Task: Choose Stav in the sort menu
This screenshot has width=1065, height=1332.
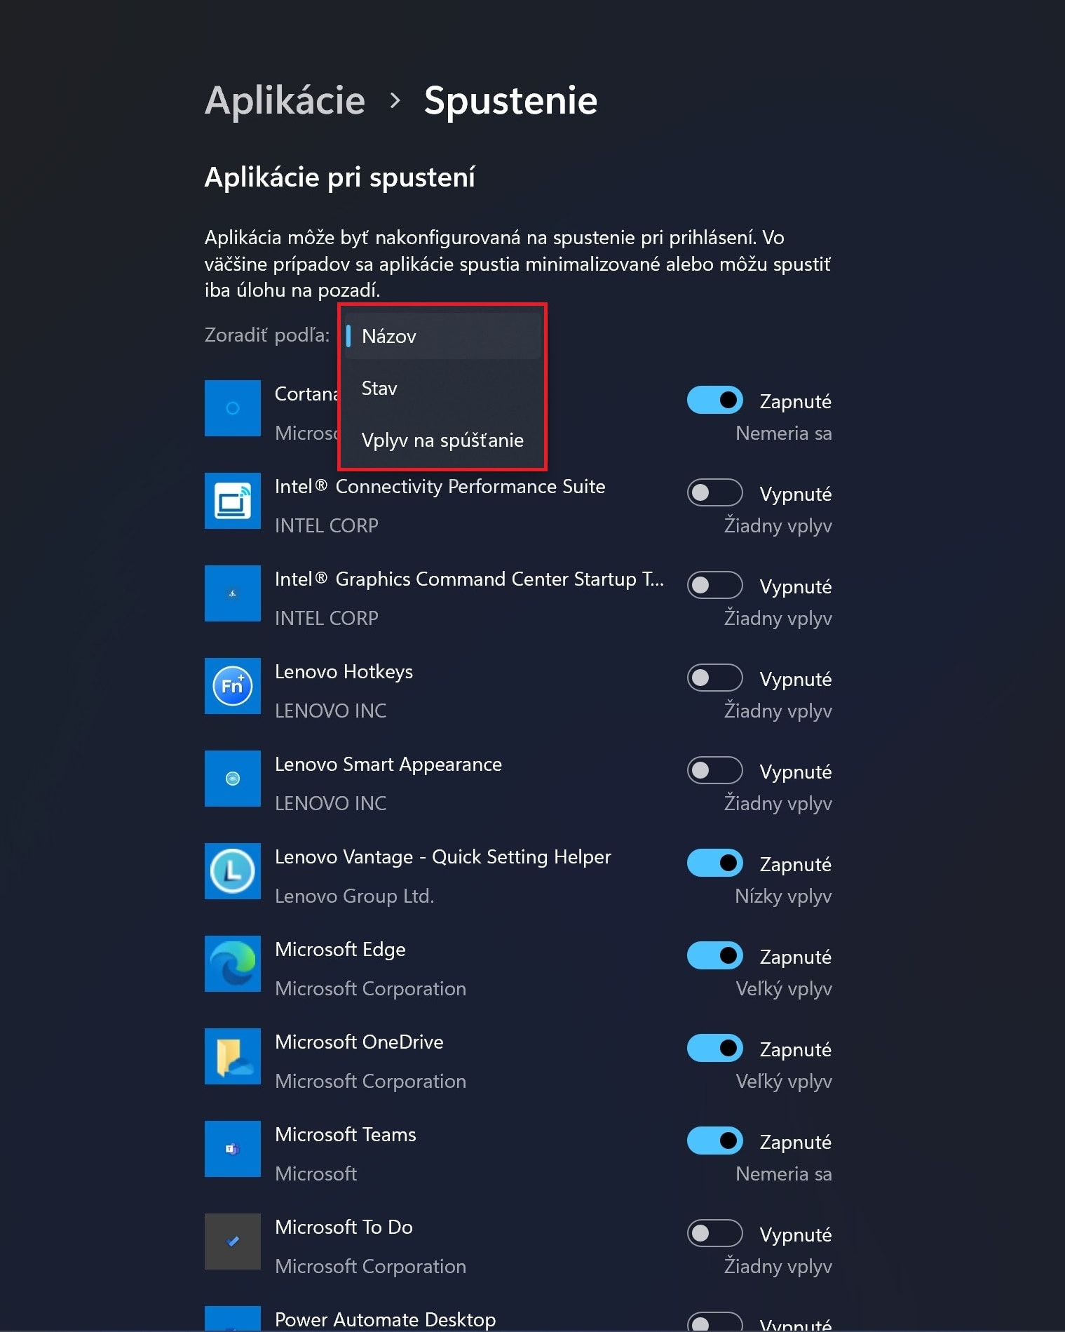Action: pos(442,388)
